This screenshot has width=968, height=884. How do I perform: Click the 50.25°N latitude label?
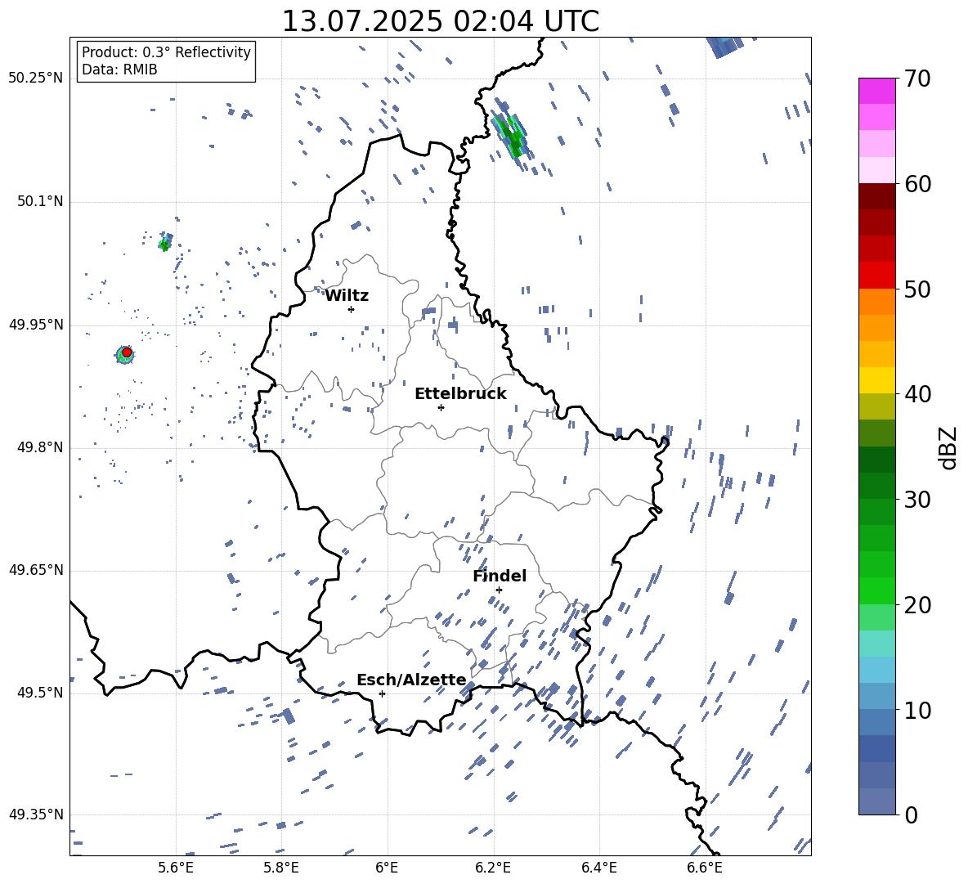(x=36, y=79)
